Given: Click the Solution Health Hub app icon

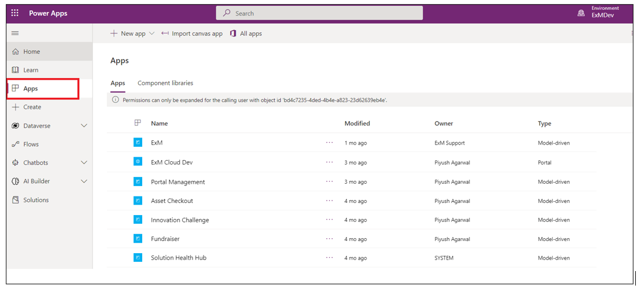Looking at the screenshot, I should 138,257.
